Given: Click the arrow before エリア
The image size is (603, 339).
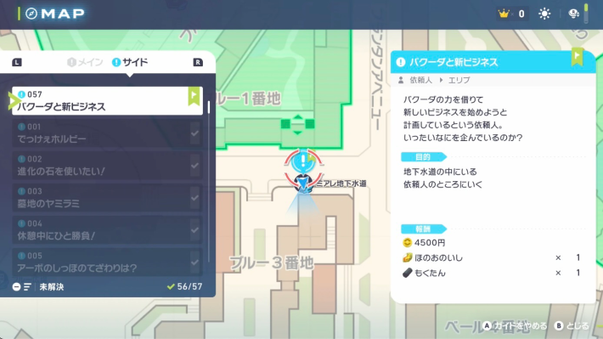Looking at the screenshot, I should point(441,80).
